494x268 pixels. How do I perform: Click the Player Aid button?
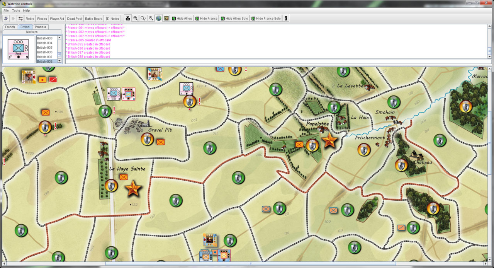tap(57, 19)
